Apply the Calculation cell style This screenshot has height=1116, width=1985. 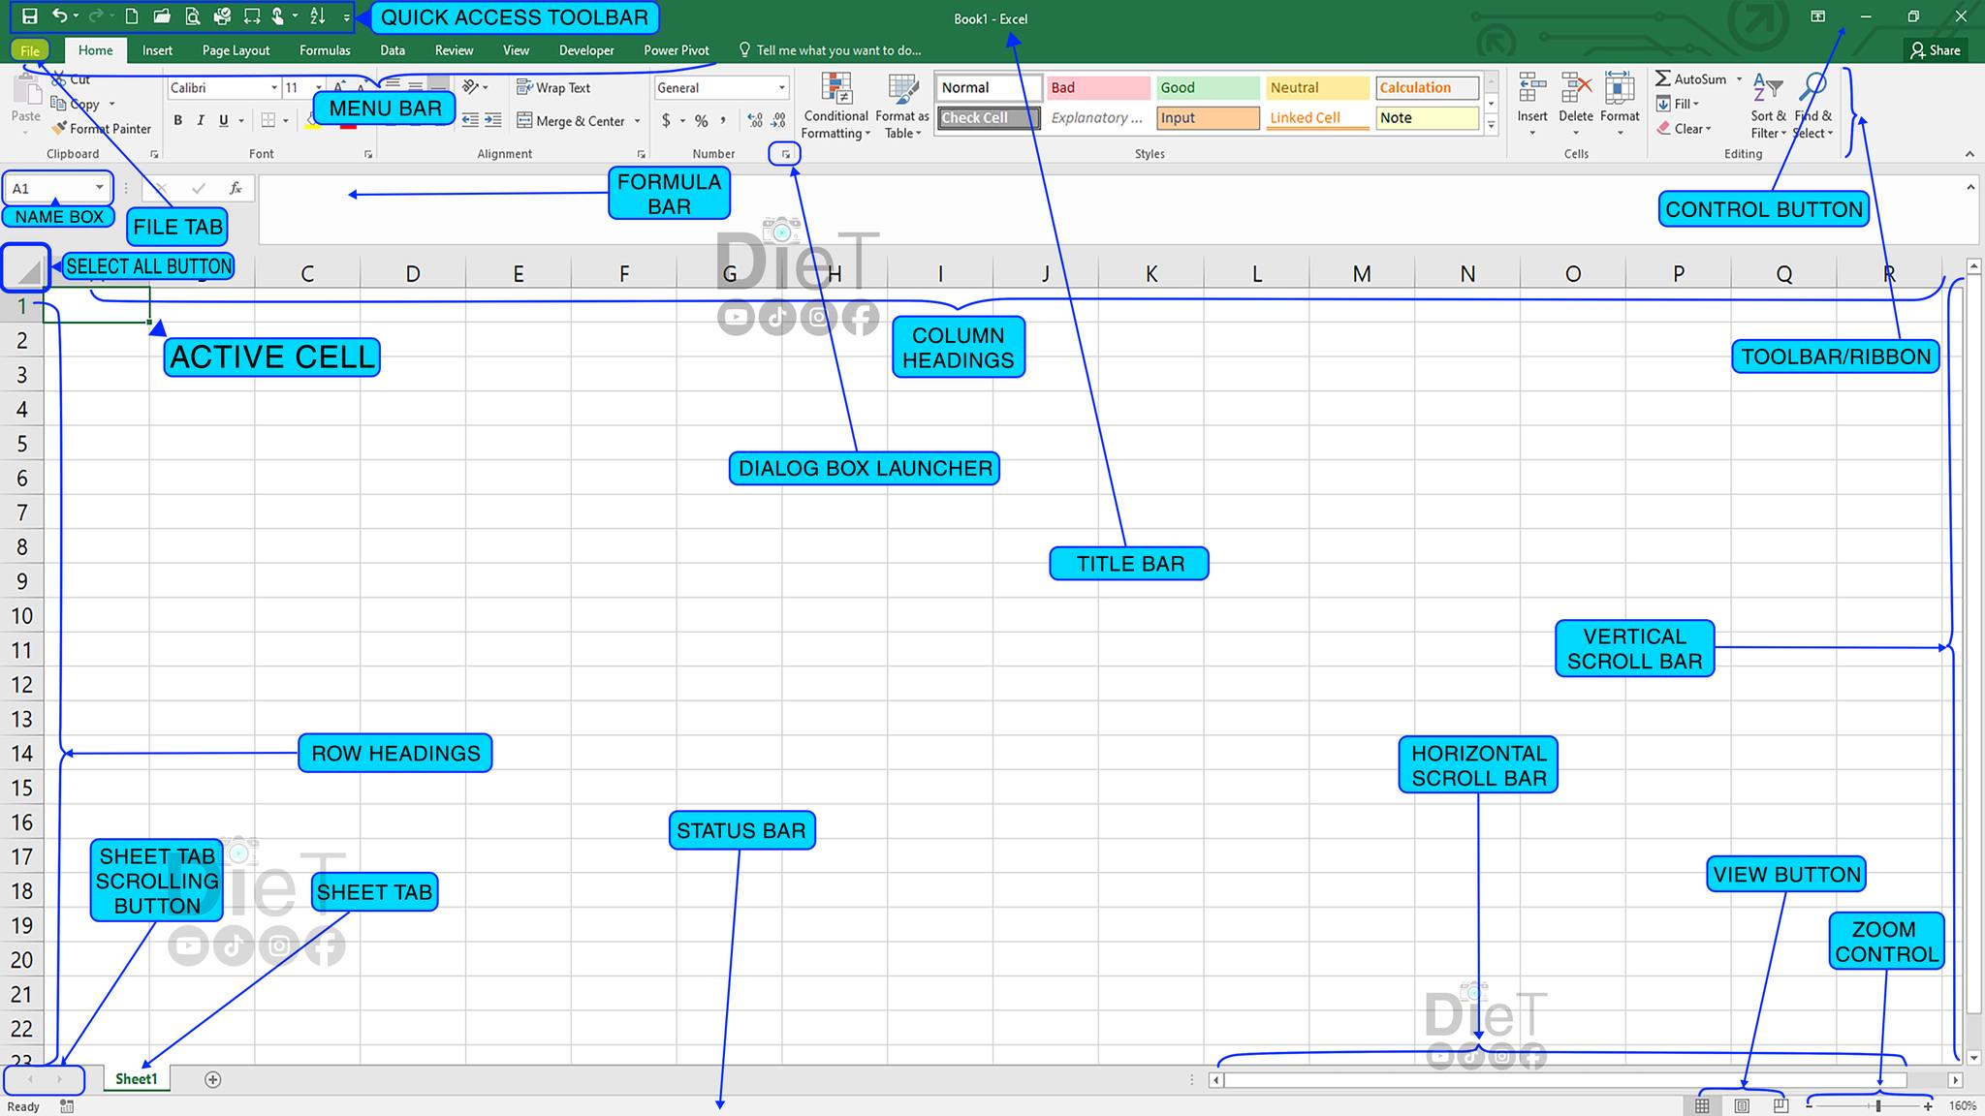pos(1426,88)
